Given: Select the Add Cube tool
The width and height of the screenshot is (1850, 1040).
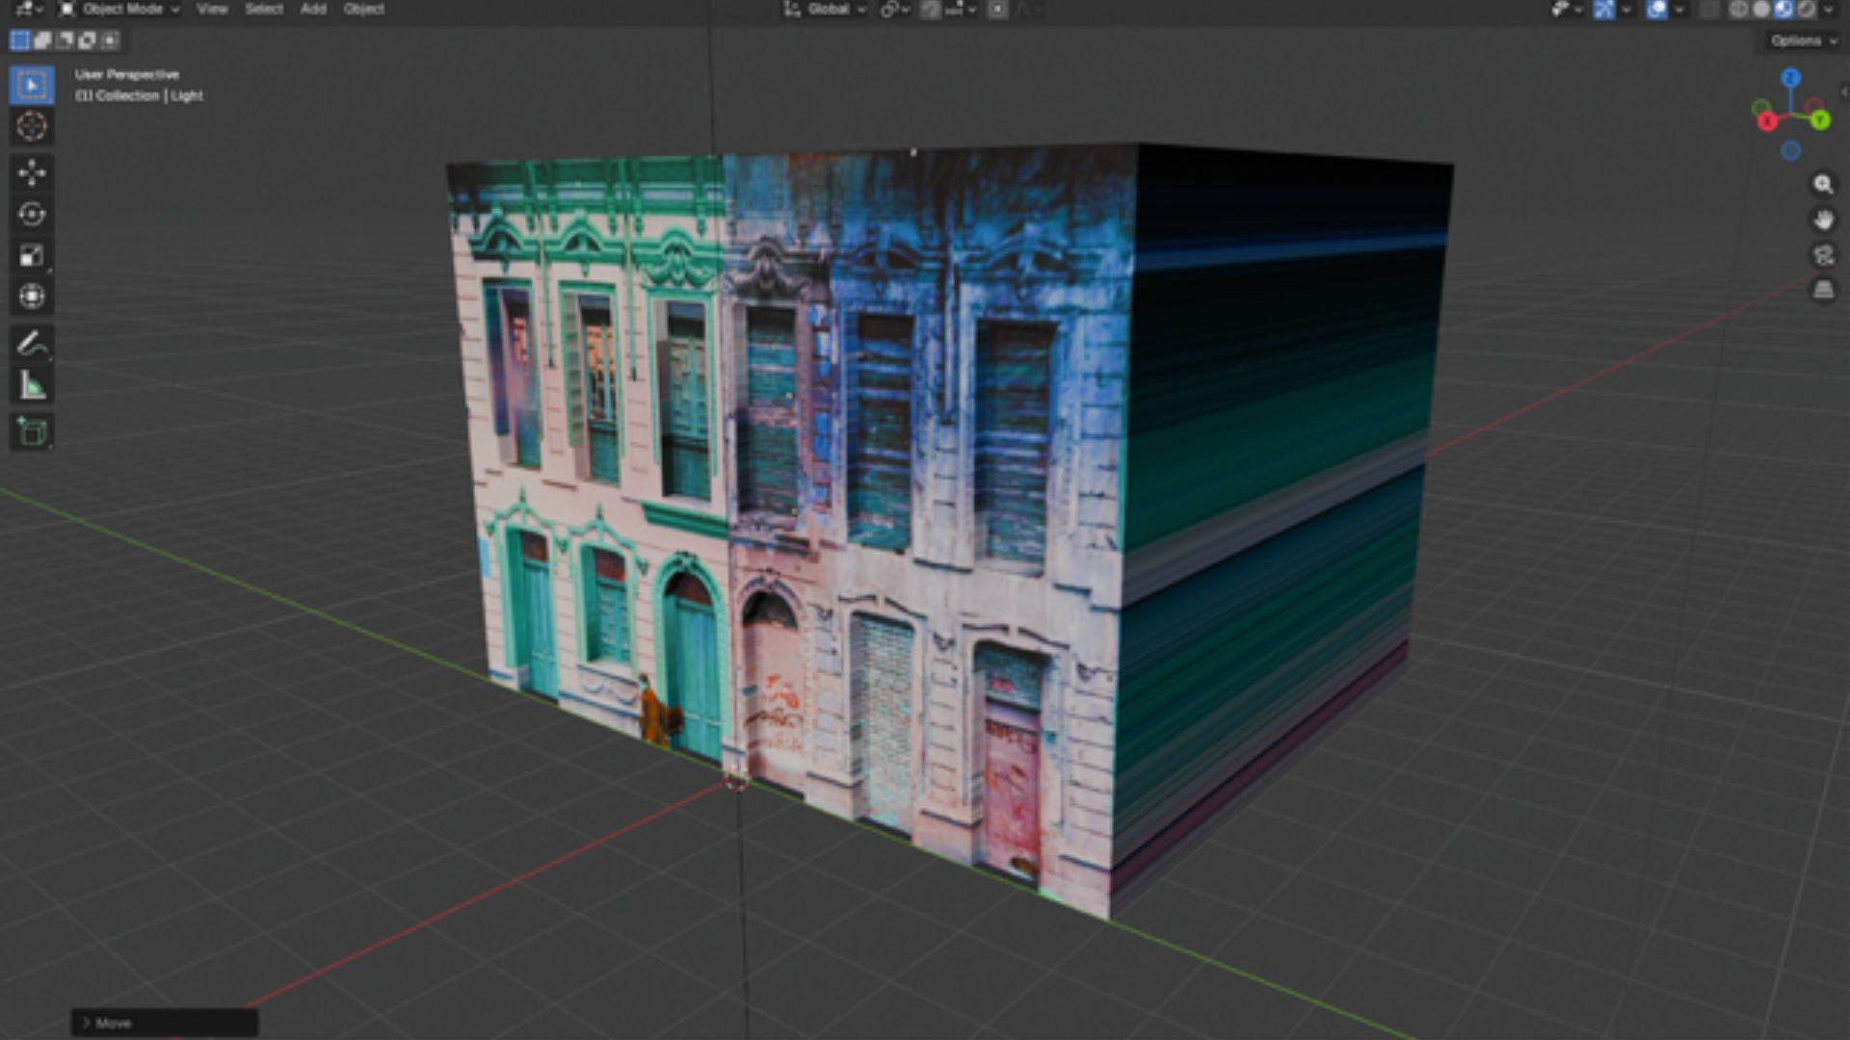Looking at the screenshot, I should (x=32, y=431).
